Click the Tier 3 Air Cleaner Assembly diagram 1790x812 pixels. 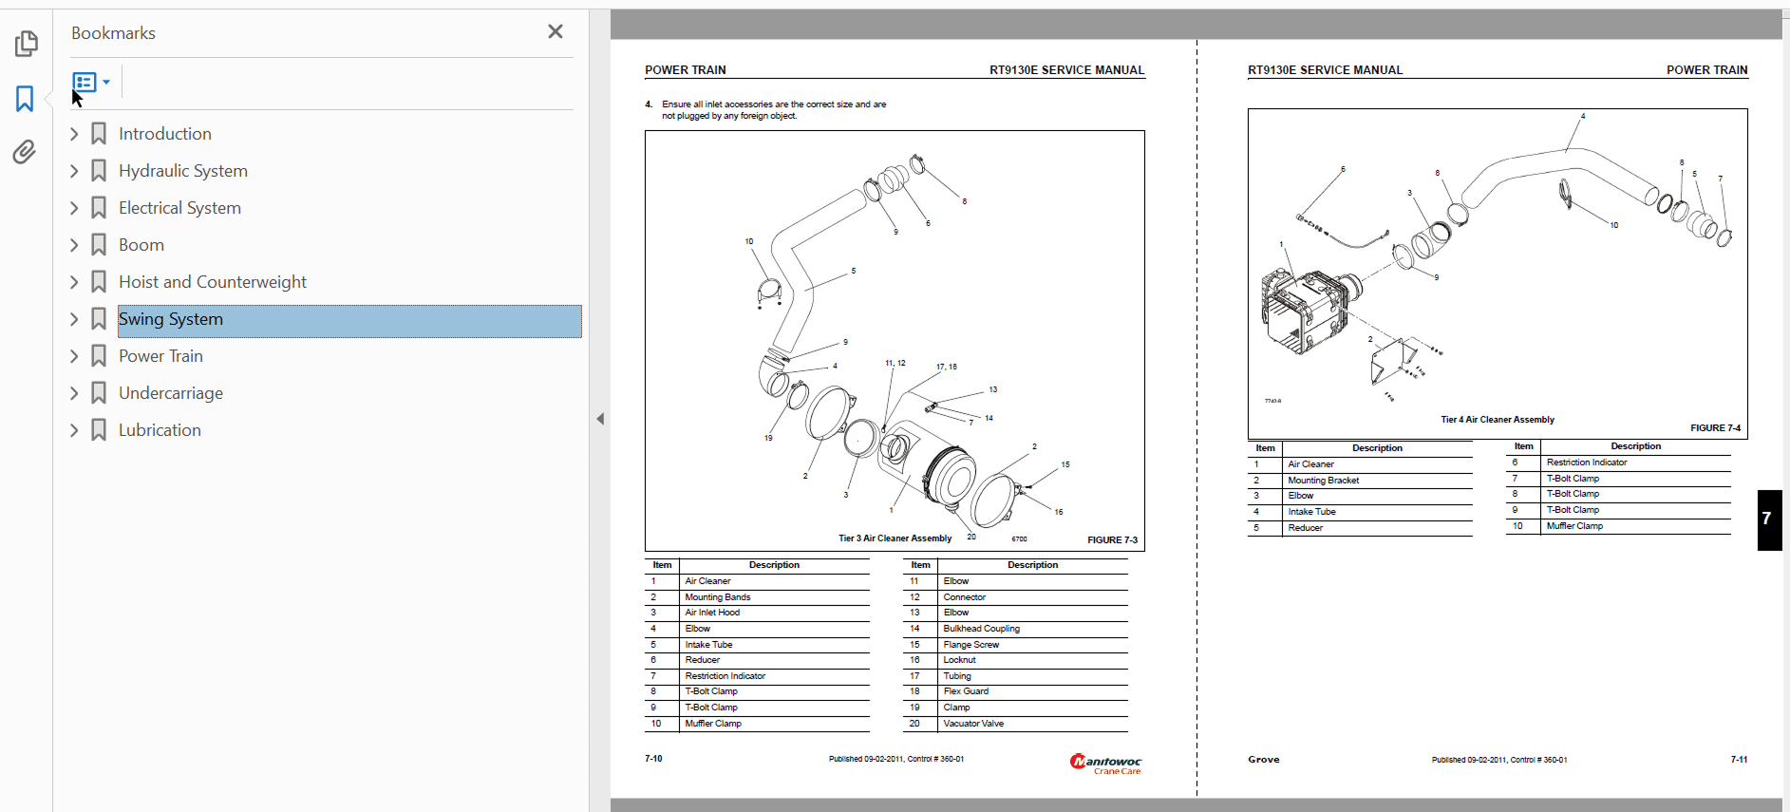895,341
